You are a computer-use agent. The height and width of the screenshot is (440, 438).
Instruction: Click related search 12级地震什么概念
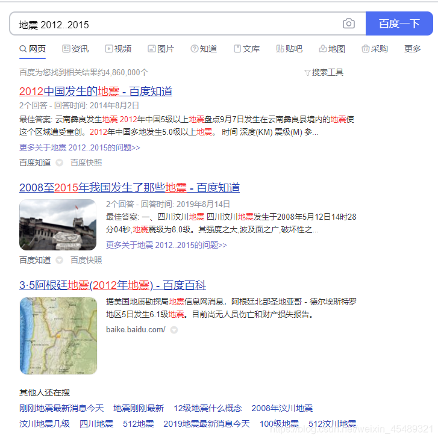click(208, 408)
